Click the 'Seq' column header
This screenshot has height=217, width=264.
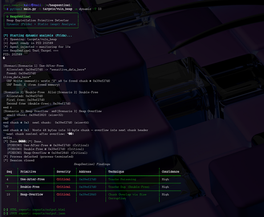[x=9, y=171]
